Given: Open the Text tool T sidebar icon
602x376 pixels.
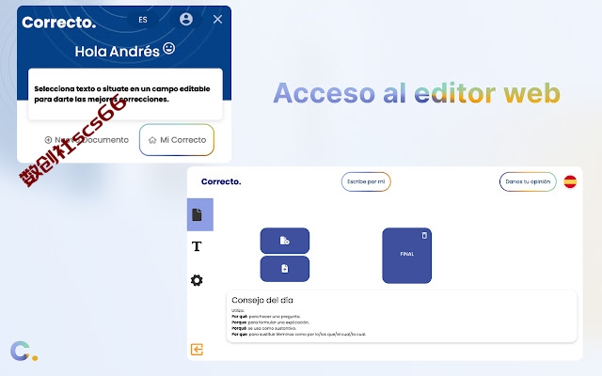Looking at the screenshot, I should coord(197,246).
